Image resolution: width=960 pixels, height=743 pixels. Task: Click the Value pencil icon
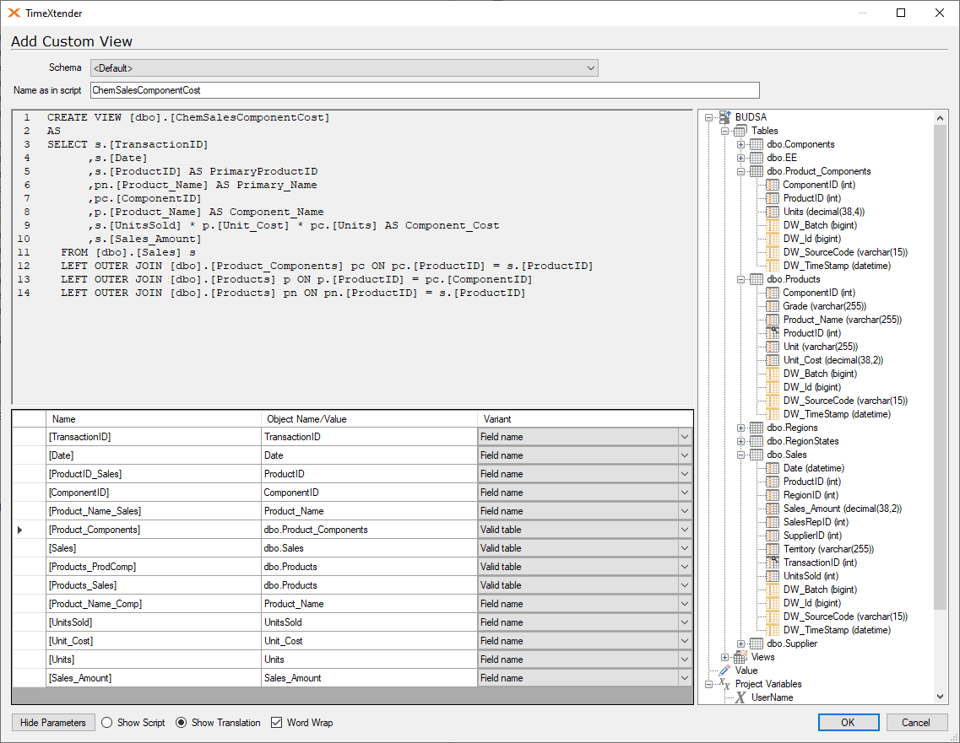pyautogui.click(x=725, y=670)
